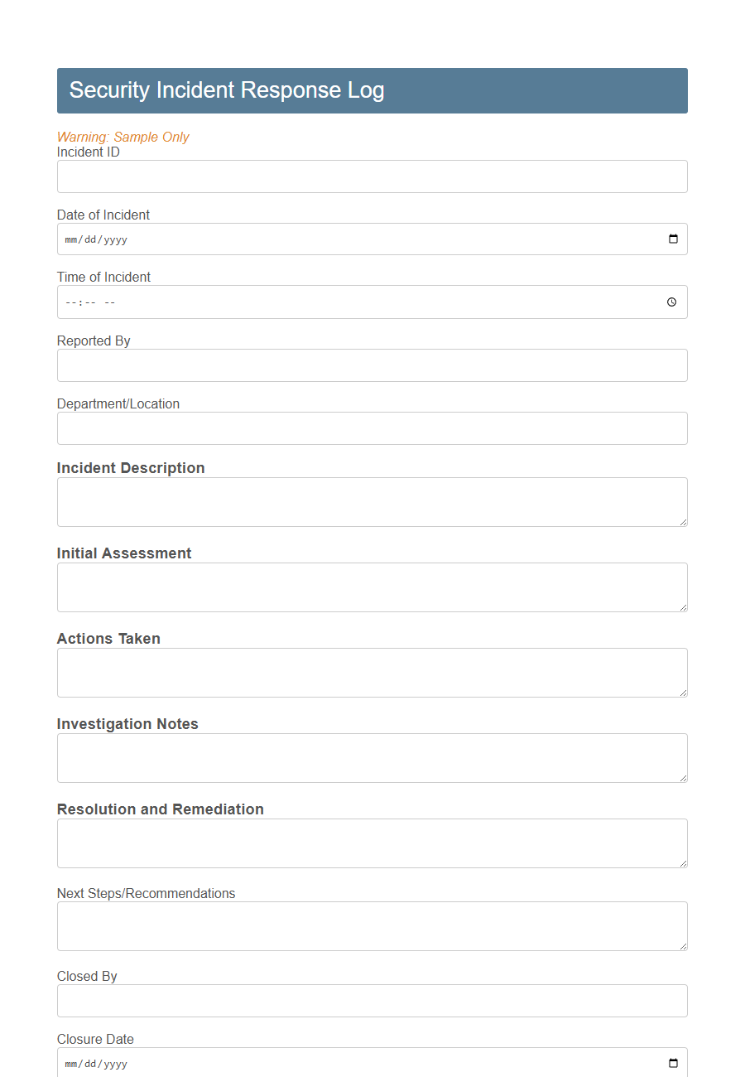
Task: Open the Date of Incident calendar picker
Action: (672, 239)
